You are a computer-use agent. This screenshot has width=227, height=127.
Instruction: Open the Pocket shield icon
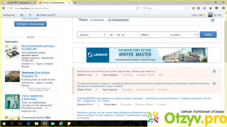(217, 8)
